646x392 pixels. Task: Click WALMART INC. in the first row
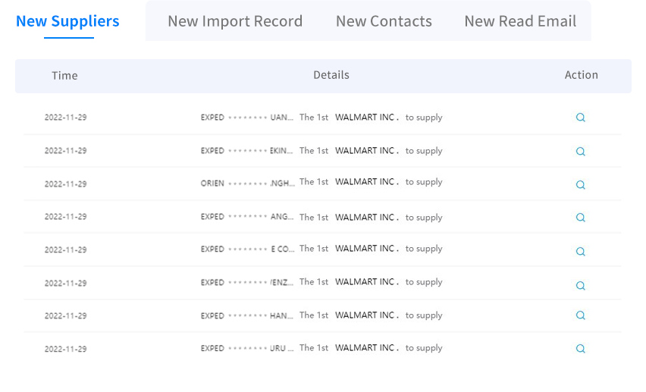[367, 118]
